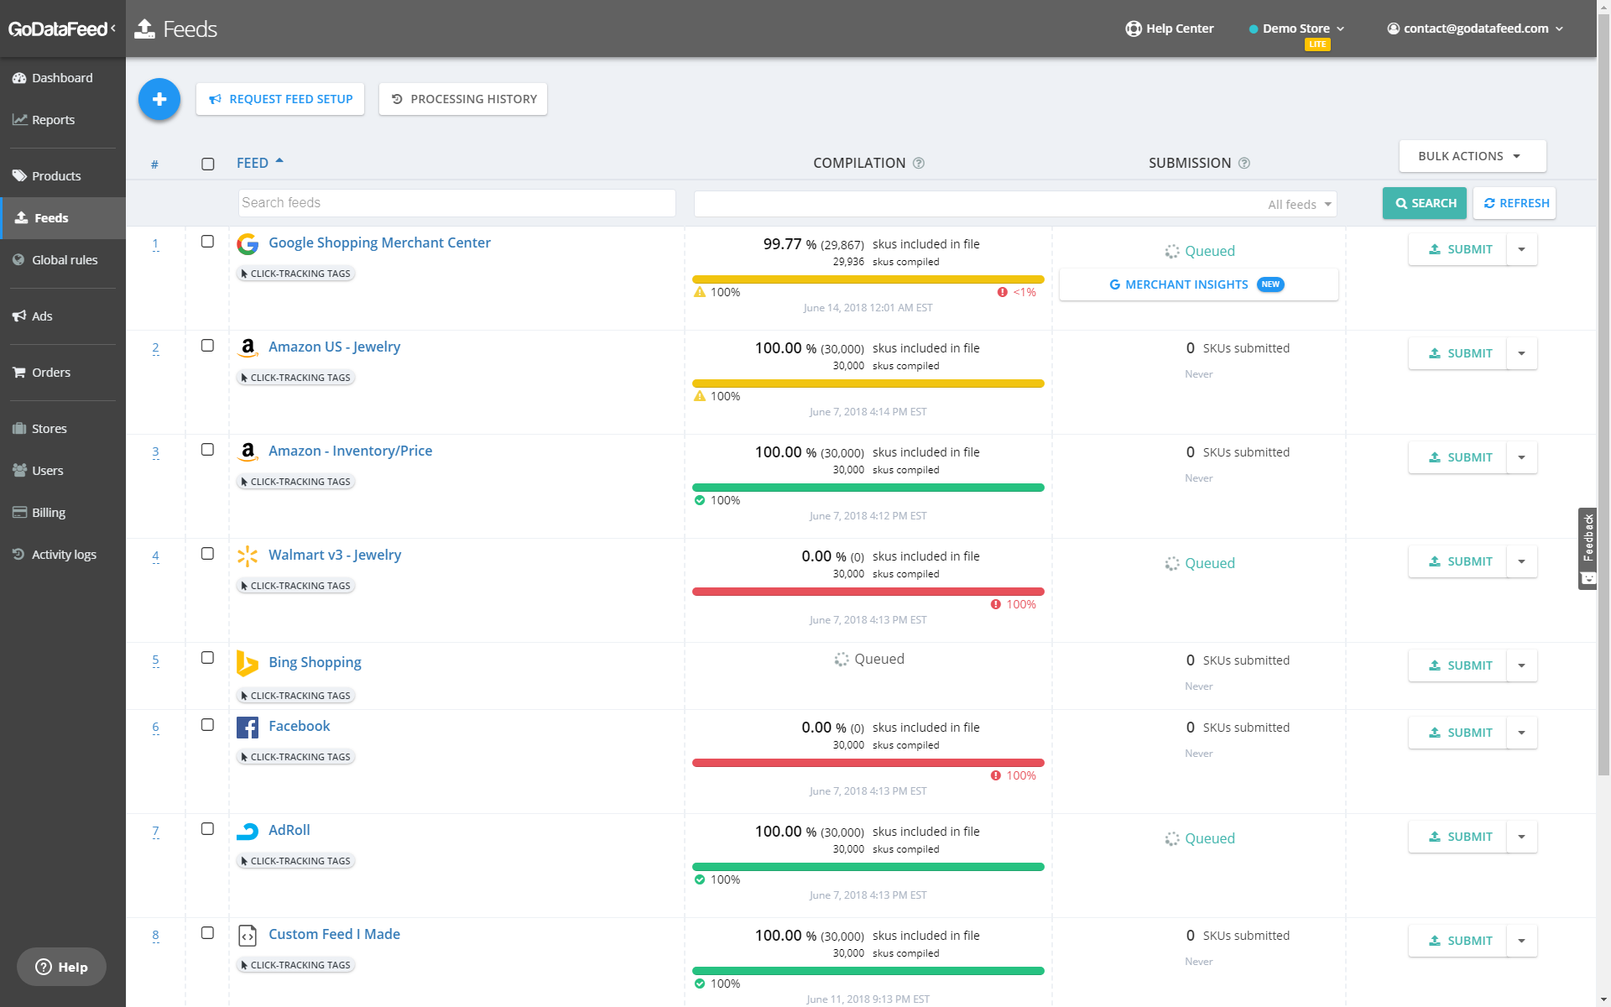Click the Submission help question icon
1611x1007 pixels.
point(1244,163)
